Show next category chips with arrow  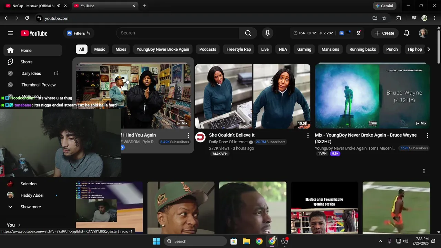(x=428, y=49)
